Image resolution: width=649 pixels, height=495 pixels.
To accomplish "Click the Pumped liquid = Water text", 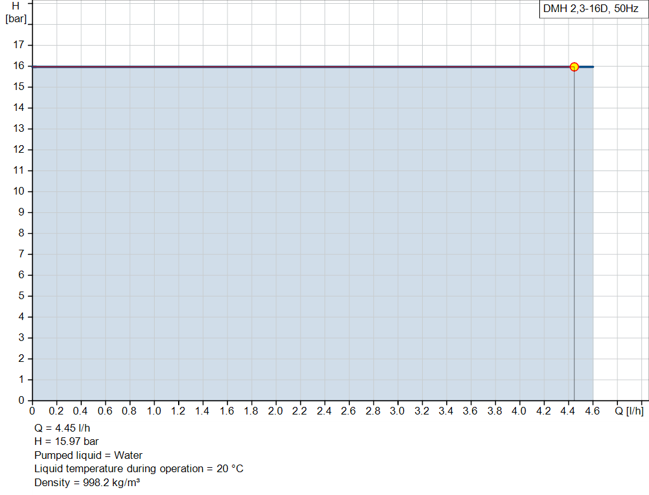I will 88,455.
